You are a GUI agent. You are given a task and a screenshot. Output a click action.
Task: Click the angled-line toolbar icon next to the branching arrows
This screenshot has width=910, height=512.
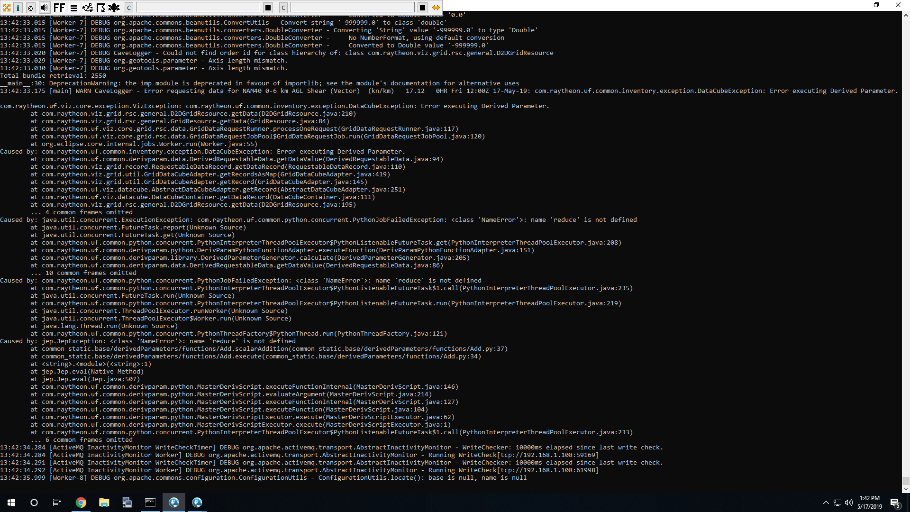click(x=101, y=8)
